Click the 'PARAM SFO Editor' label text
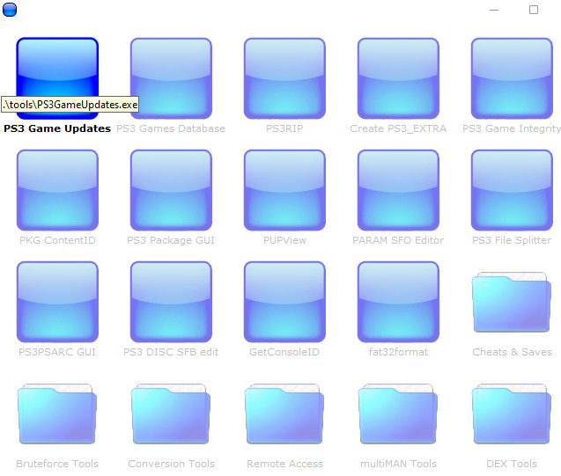 [x=398, y=240]
